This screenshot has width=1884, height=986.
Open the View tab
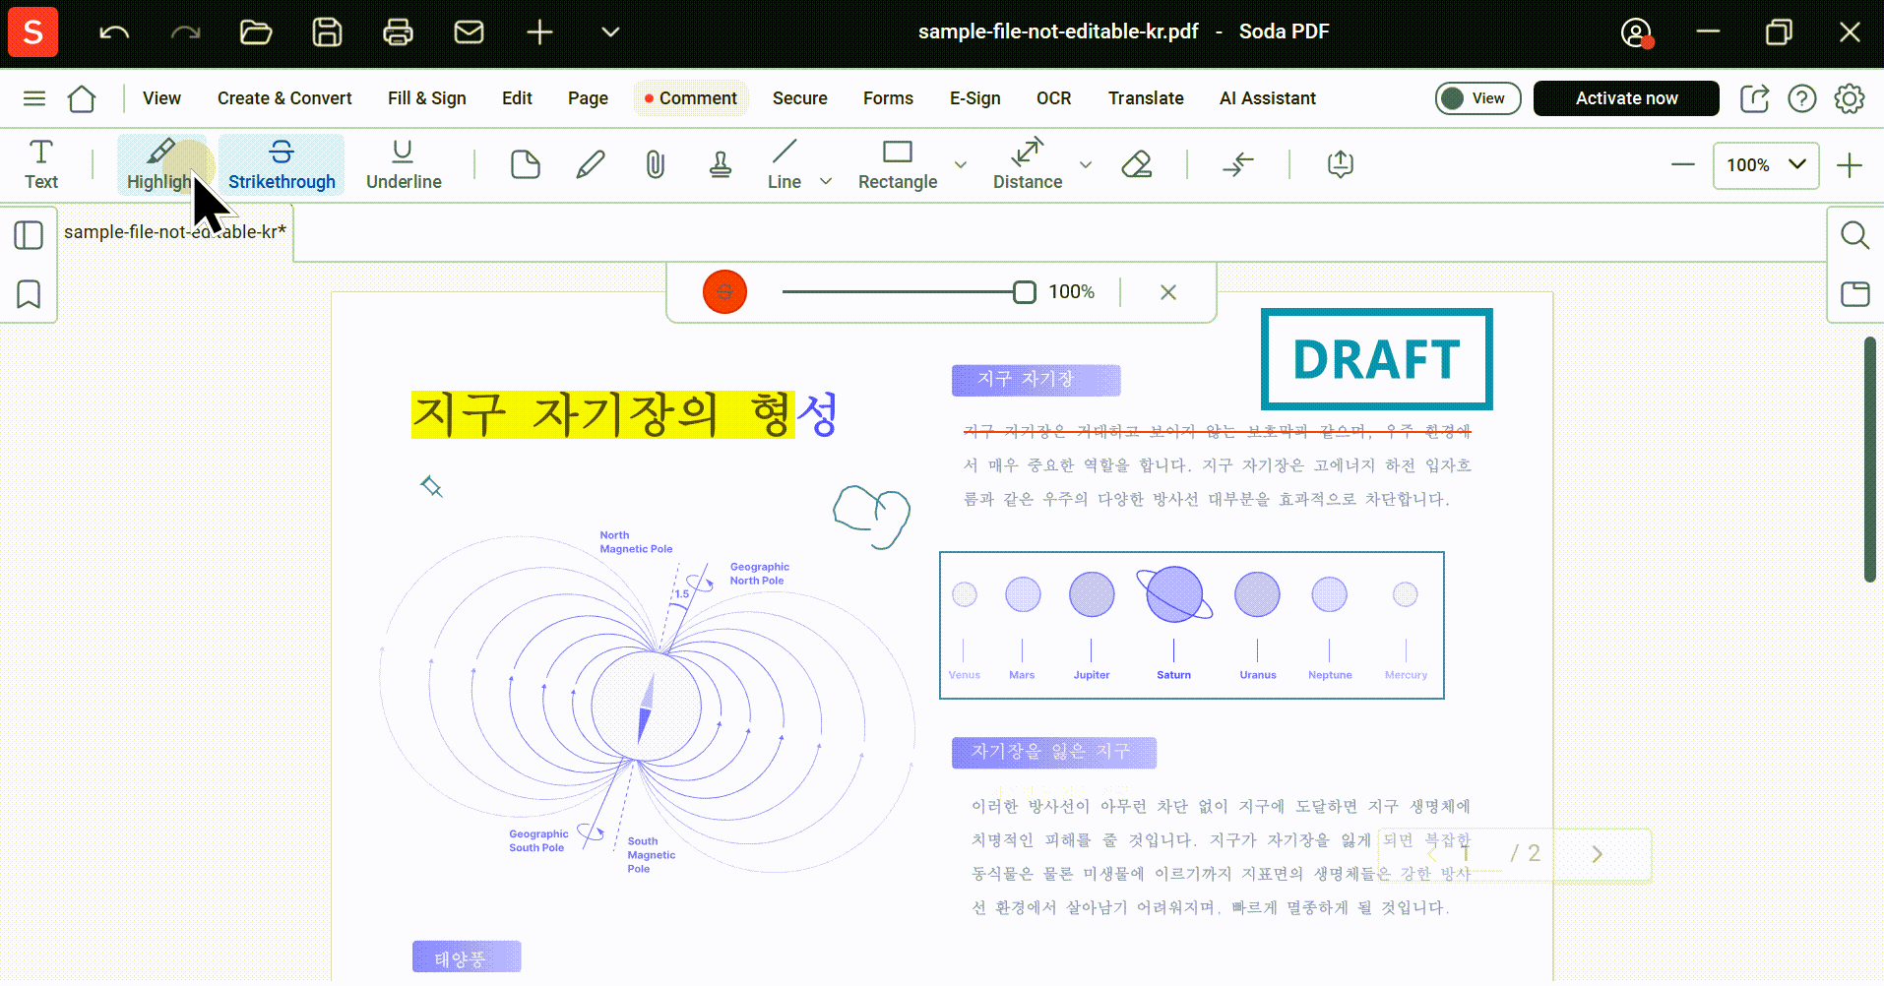[x=161, y=98]
